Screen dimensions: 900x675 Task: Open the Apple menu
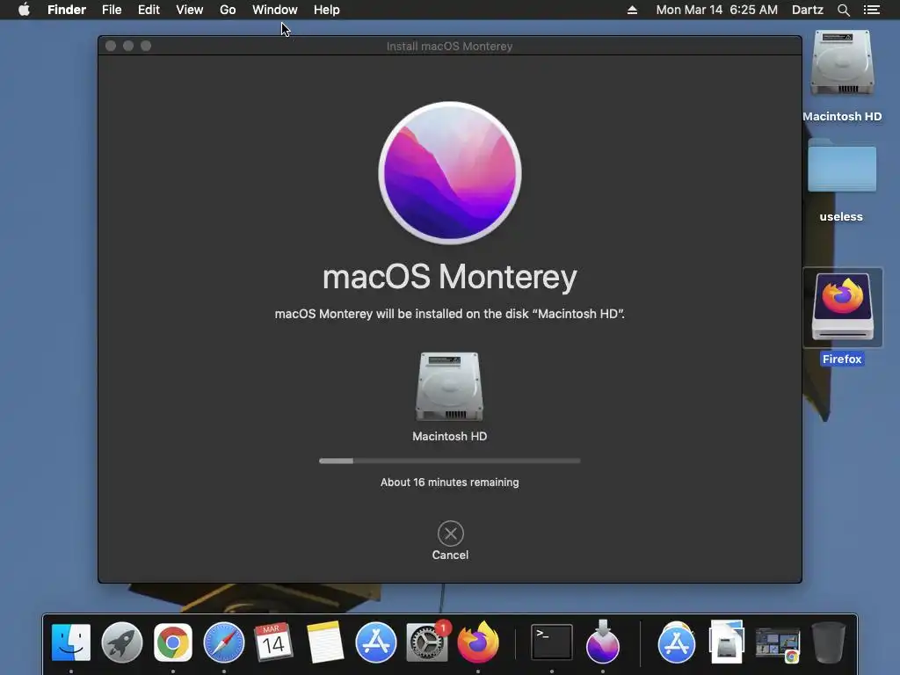24,10
